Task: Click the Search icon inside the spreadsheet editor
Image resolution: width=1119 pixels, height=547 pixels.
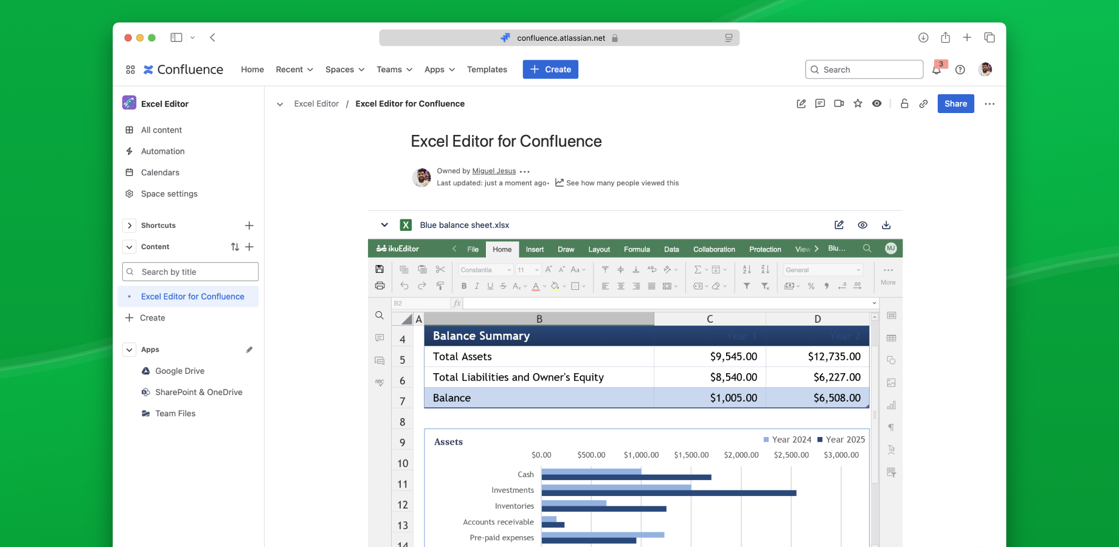Action: [x=867, y=249]
